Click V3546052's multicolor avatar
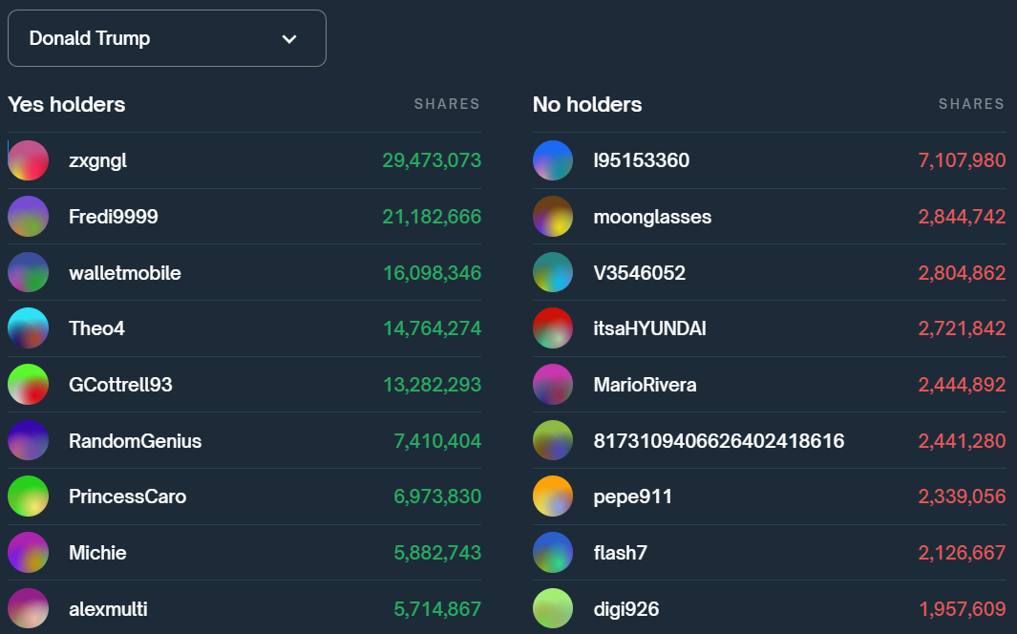The image size is (1017, 634). (553, 273)
